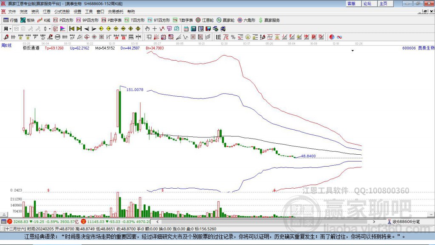Open the calendar icon

tap(186, 28)
